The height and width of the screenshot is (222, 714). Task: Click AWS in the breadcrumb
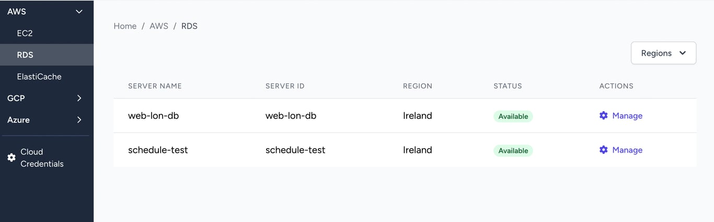159,26
